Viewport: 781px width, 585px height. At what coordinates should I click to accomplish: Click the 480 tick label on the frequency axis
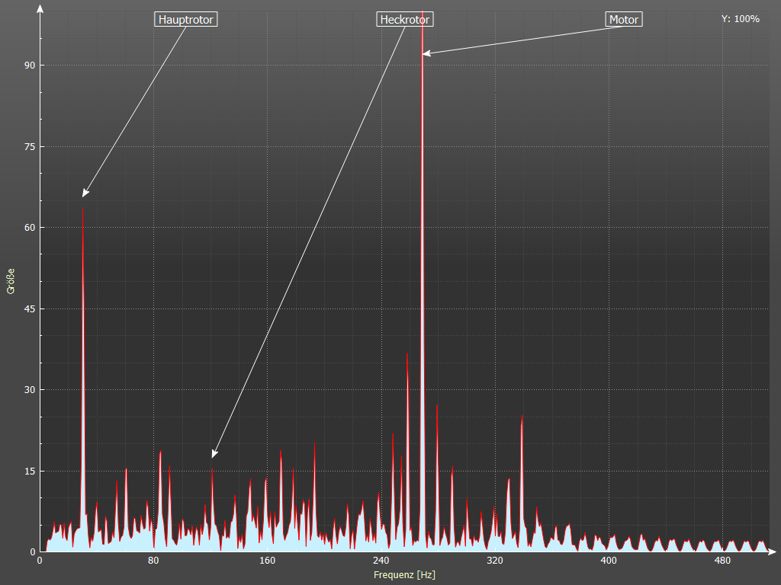pos(722,561)
